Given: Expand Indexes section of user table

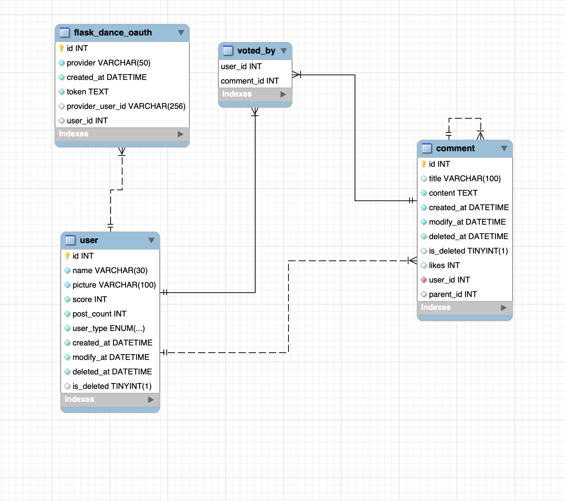Looking at the screenshot, I should [x=151, y=400].
